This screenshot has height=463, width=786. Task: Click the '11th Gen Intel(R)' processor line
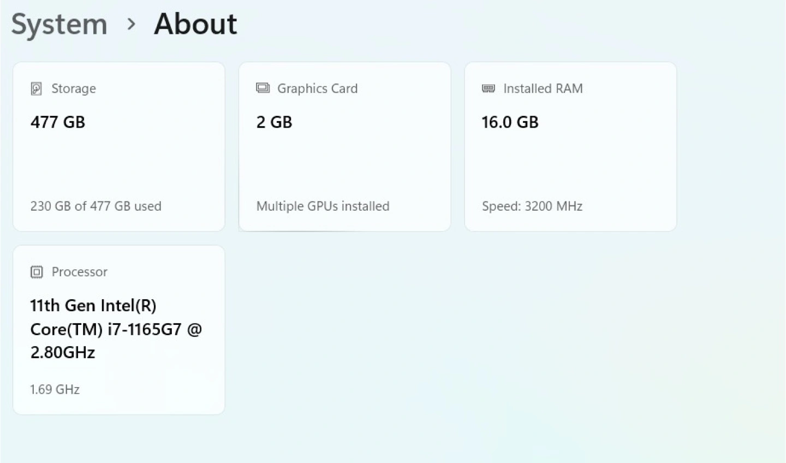(93, 306)
